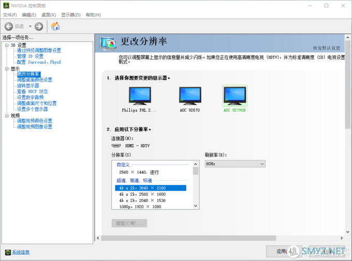
Task: Open 调整视频图像设置 task
Action: 35,127
